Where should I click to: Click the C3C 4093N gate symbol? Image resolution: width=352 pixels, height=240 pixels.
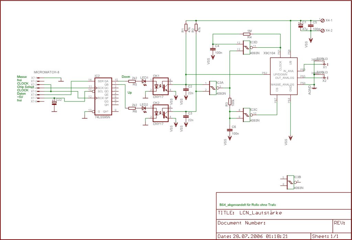pyautogui.click(x=247, y=114)
